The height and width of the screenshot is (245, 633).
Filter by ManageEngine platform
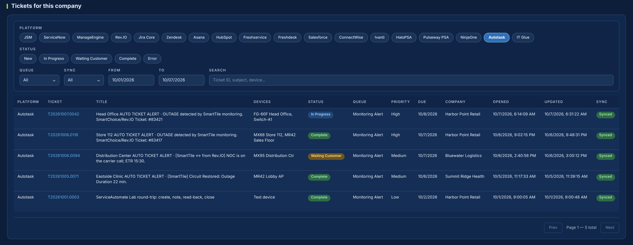point(90,37)
